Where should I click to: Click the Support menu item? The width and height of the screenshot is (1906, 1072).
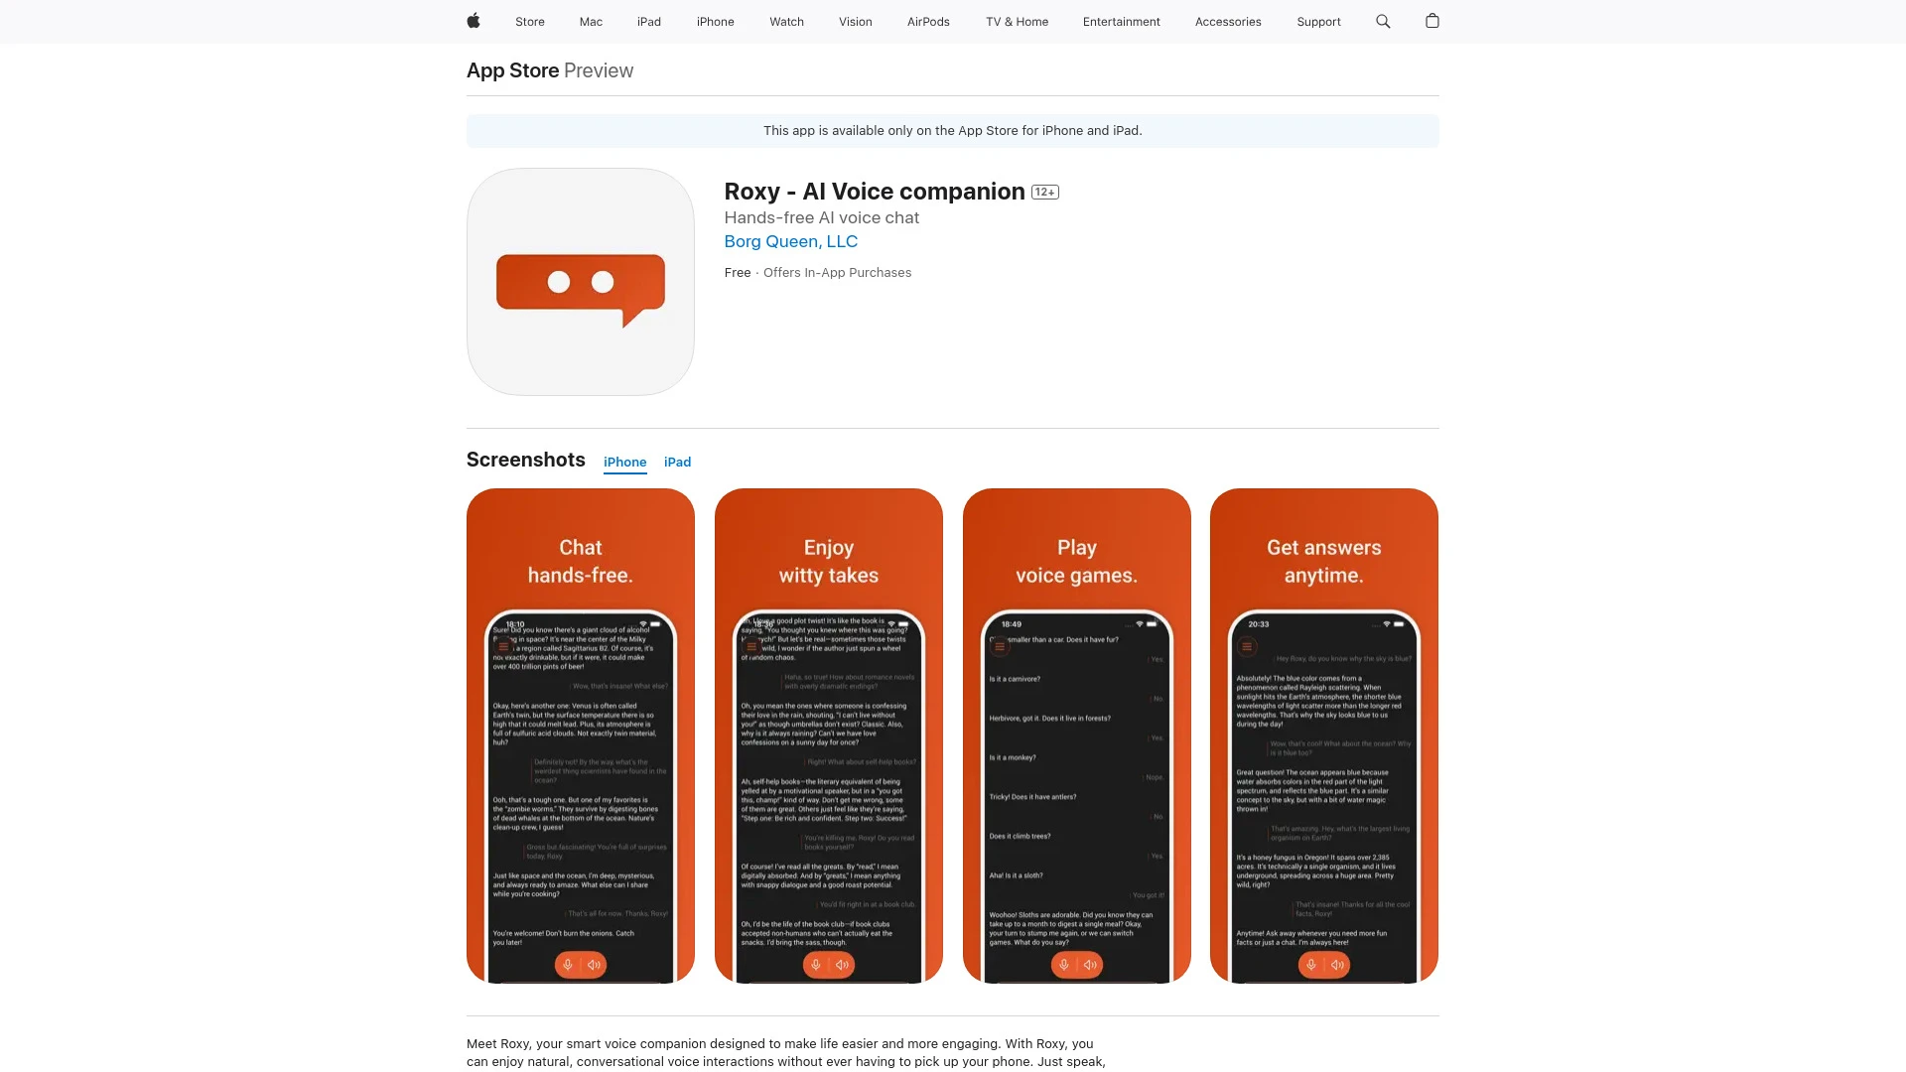[1318, 21]
